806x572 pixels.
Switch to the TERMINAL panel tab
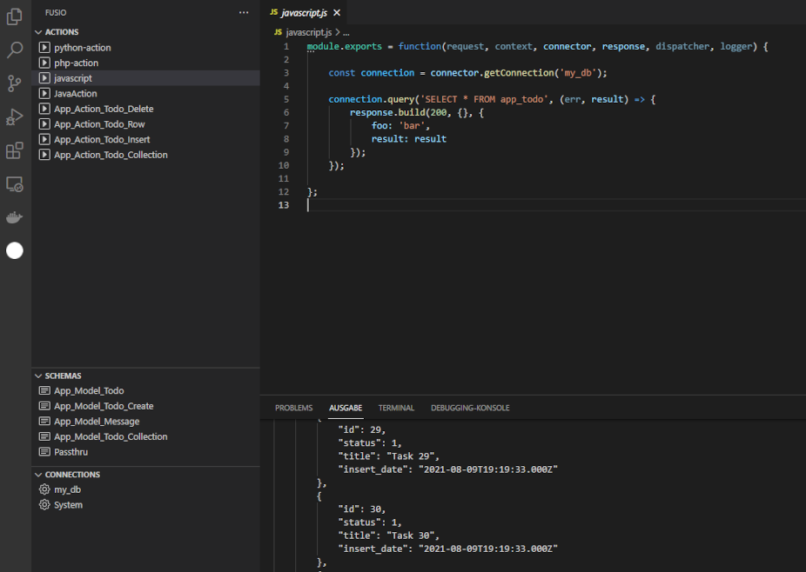pyautogui.click(x=396, y=408)
